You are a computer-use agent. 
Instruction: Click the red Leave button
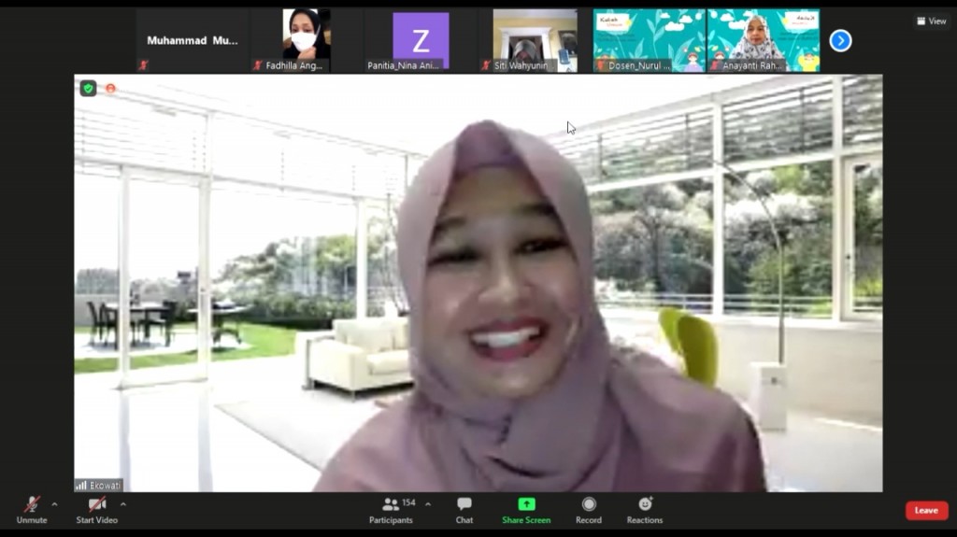[x=926, y=510]
